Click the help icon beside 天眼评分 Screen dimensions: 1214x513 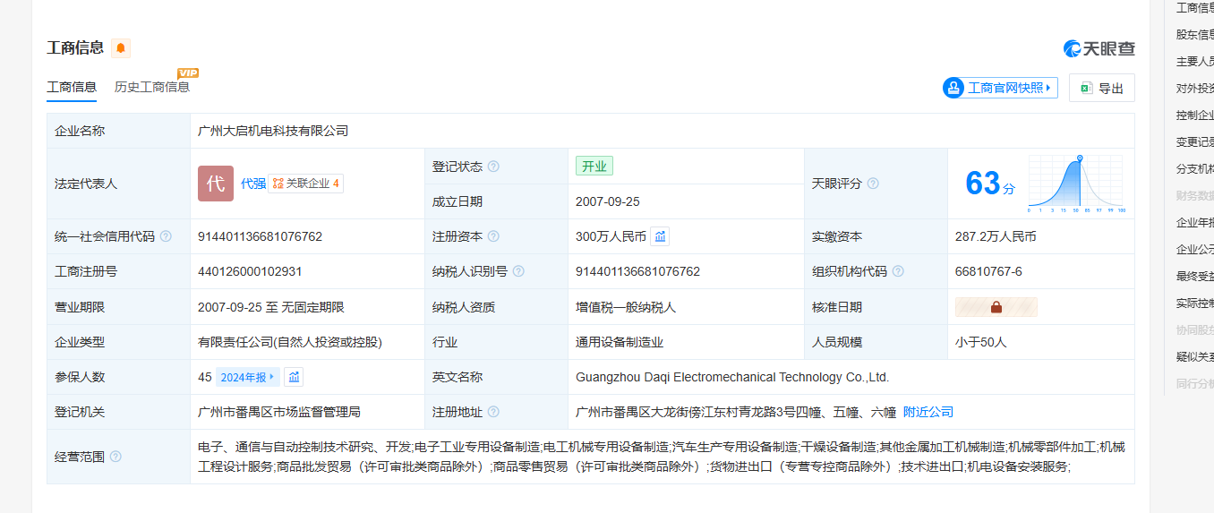(873, 184)
